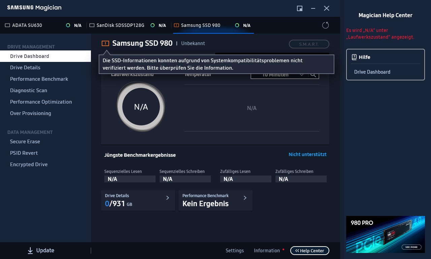
Task: Open Information at the bottom
Action: 267,251
